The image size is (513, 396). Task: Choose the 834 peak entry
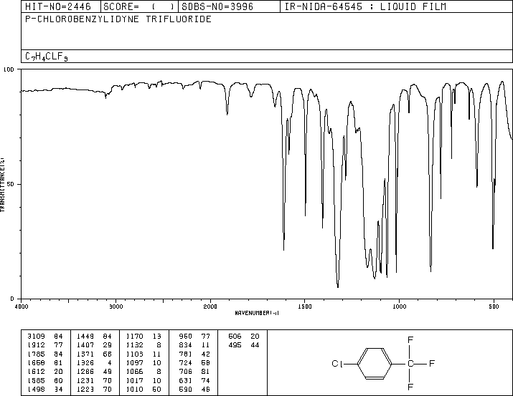(186, 345)
